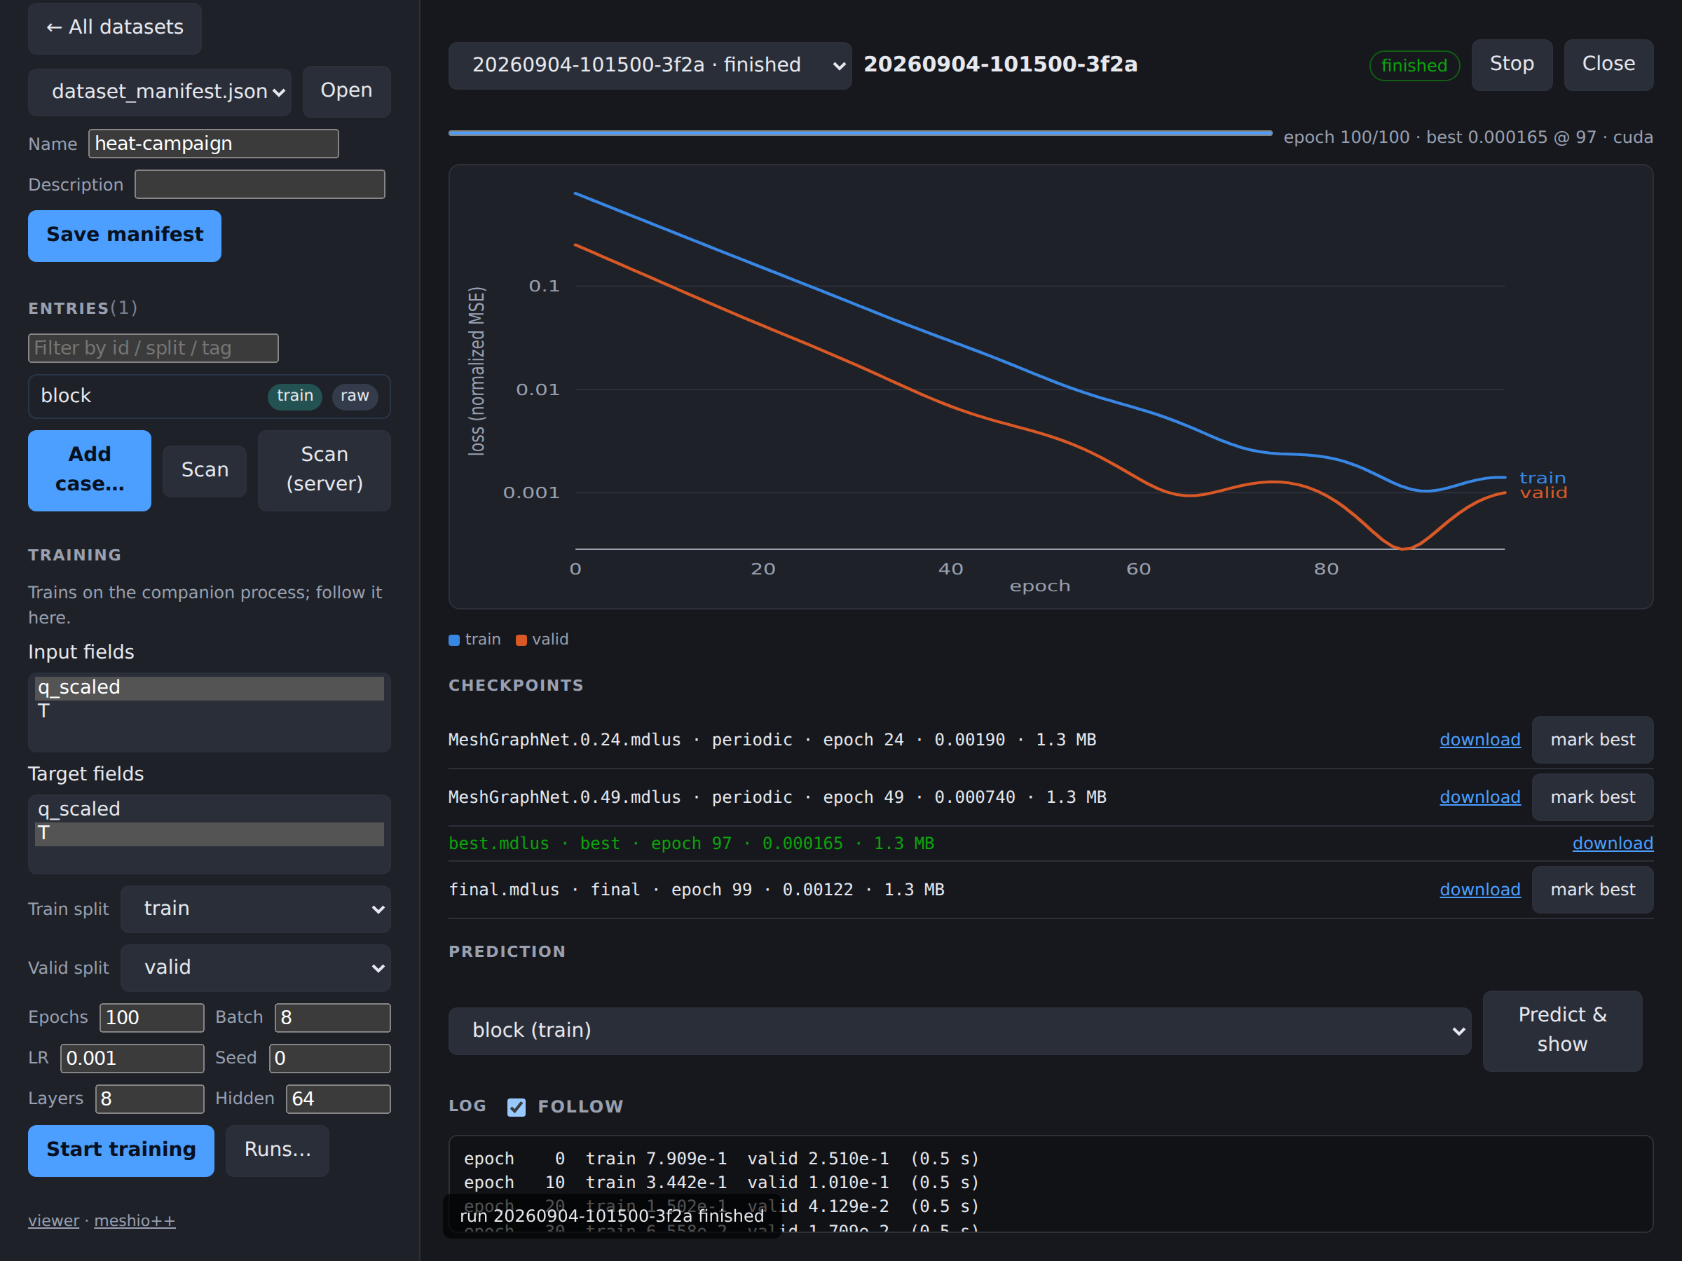The height and width of the screenshot is (1261, 1682).
Task: Open the meshio++ link
Action: [x=135, y=1222]
